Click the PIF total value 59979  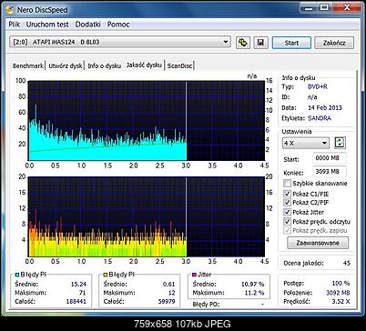point(167,302)
